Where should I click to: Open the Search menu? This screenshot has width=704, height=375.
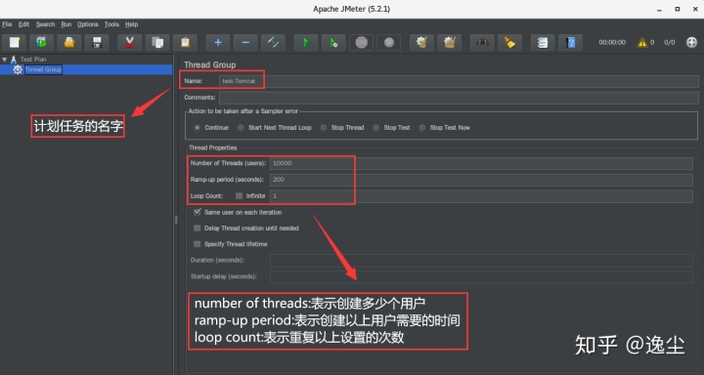tap(45, 24)
